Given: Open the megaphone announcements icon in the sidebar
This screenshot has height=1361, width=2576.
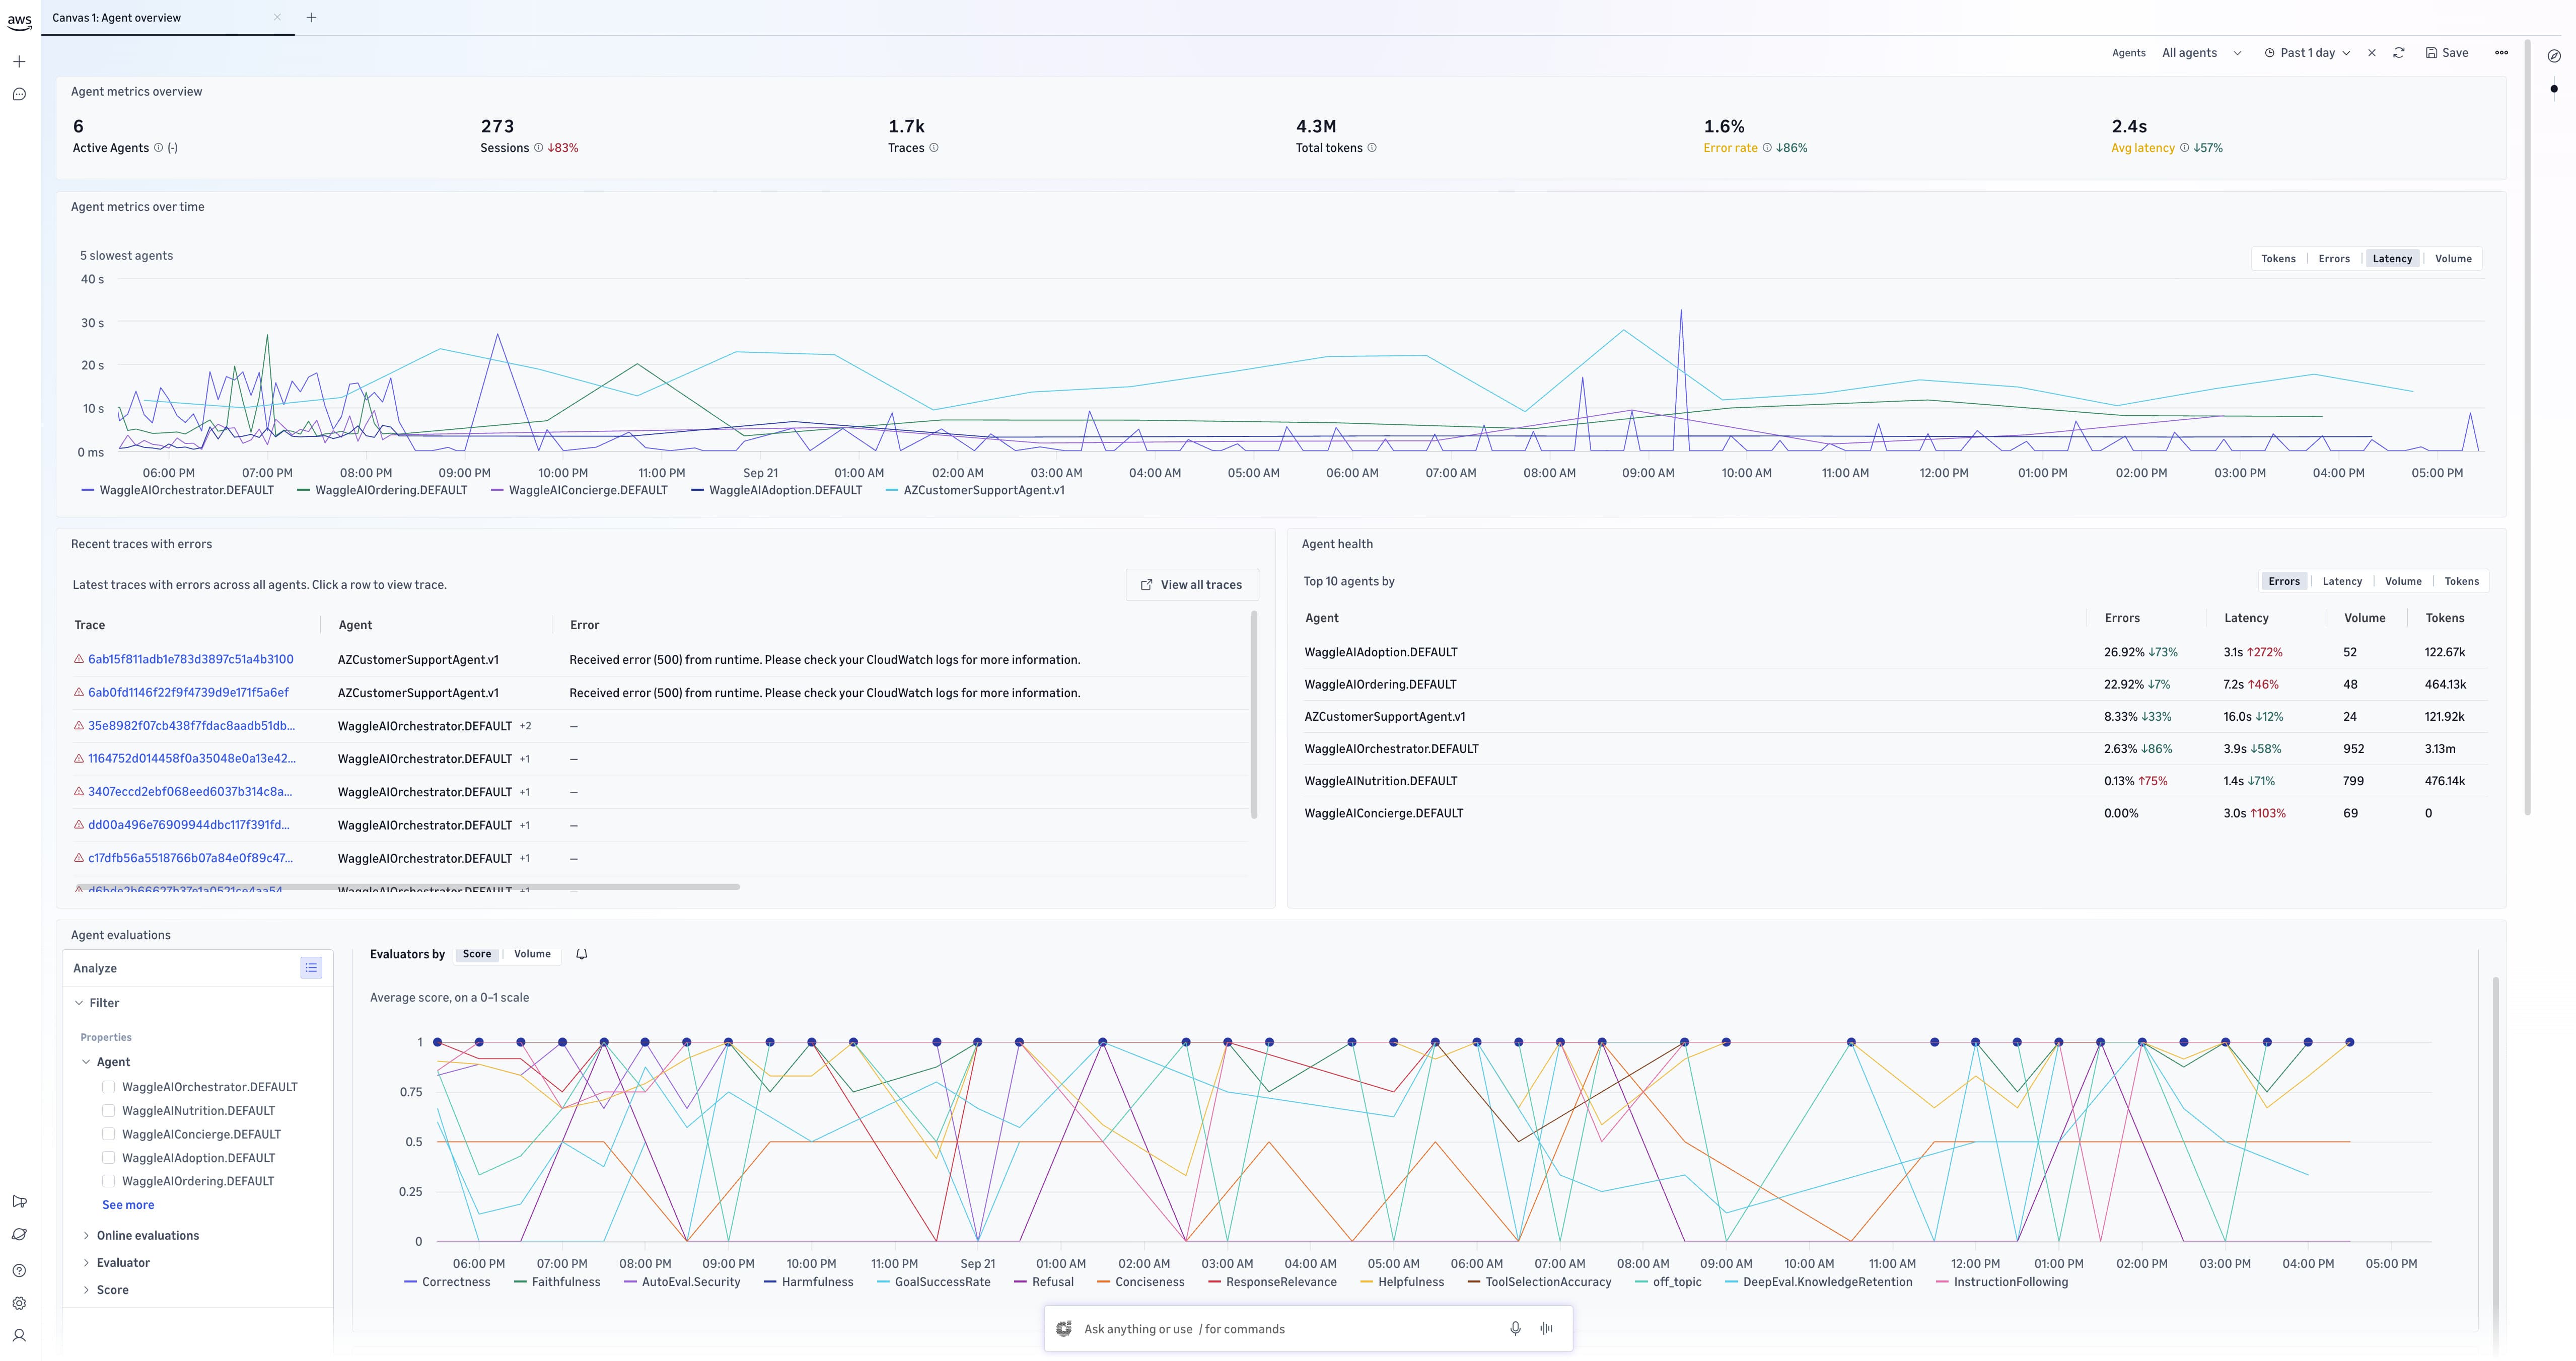Looking at the screenshot, I should (x=19, y=1201).
